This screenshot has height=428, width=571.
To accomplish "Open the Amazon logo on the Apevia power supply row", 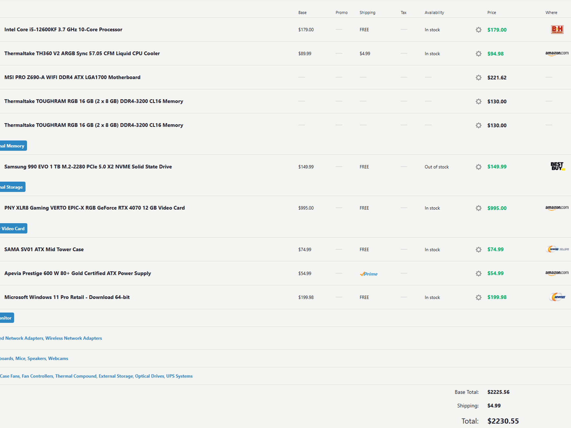I will (557, 273).
